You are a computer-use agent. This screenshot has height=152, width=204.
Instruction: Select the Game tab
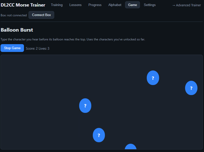pyautogui.click(x=132, y=5)
